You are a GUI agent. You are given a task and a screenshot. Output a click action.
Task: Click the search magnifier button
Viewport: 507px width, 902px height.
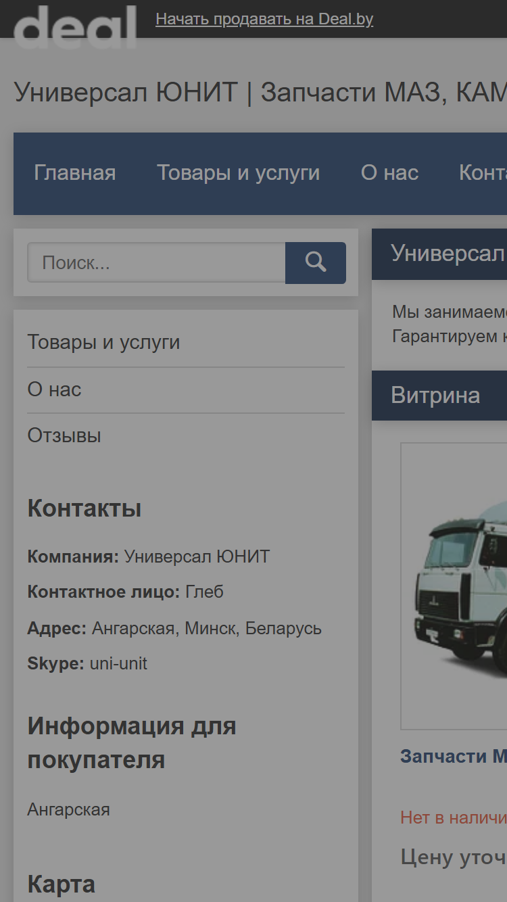[x=316, y=262]
